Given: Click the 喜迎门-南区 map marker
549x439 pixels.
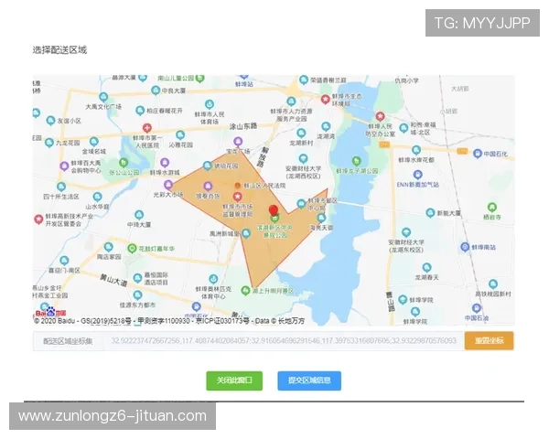Looking at the screenshot, I should [x=64, y=261].
